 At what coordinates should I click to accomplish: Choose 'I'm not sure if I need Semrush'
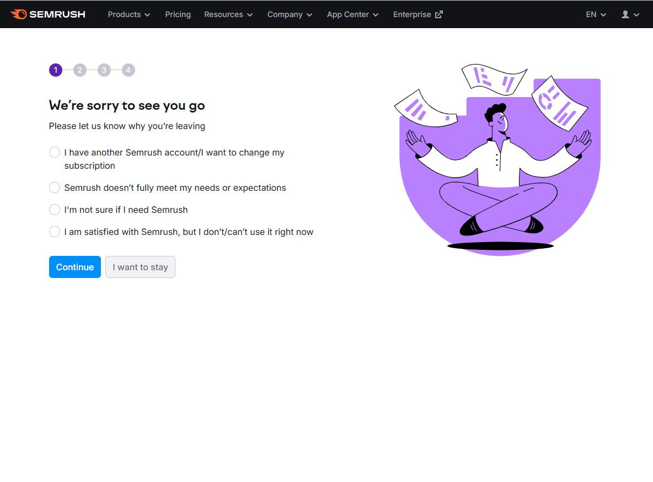click(55, 210)
